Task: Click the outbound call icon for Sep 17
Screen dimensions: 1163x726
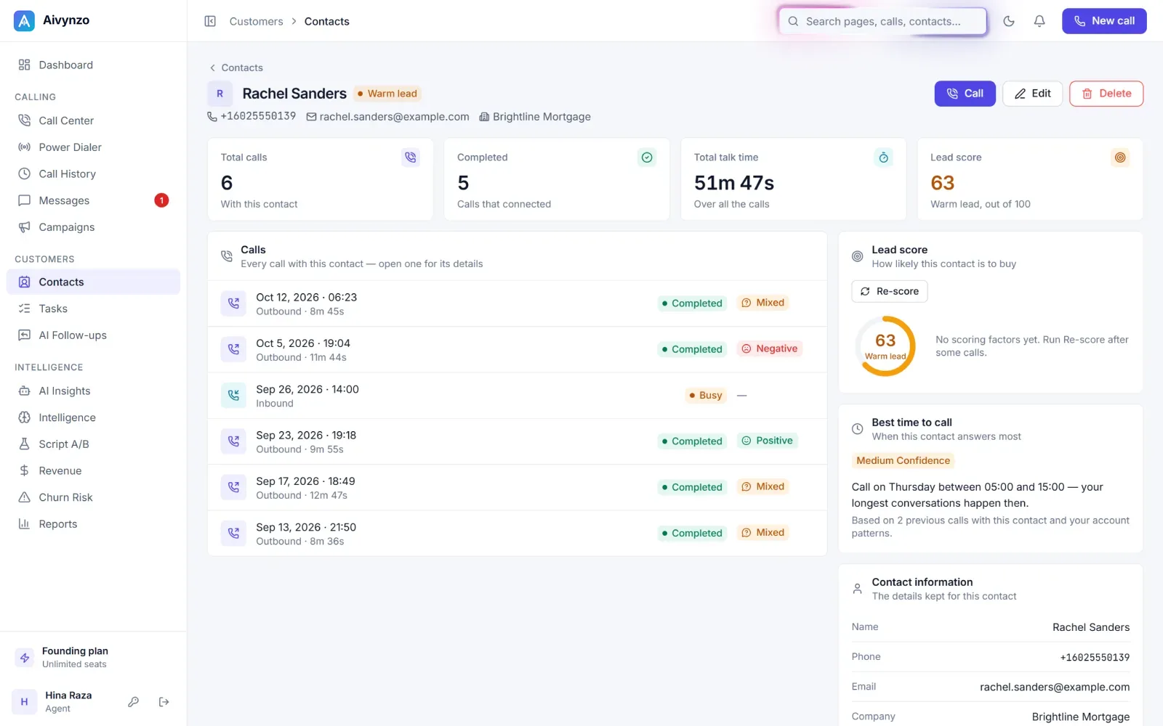Action: pyautogui.click(x=233, y=487)
